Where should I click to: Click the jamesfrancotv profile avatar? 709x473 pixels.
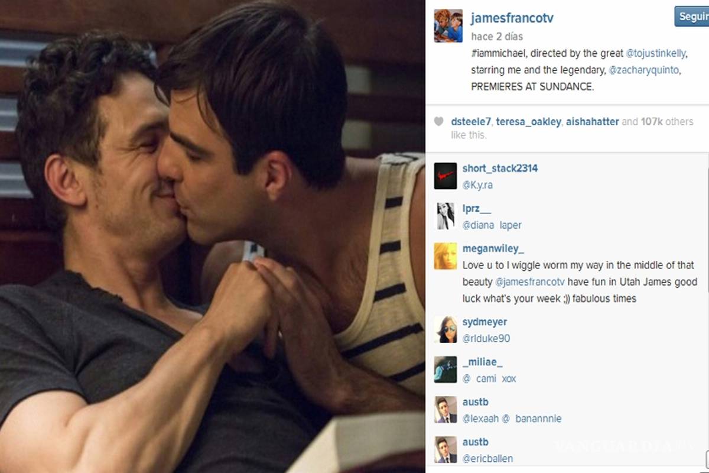pos(448,26)
